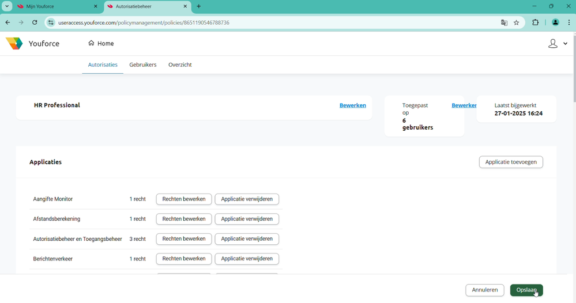Click the Afstandsberekening row label

(x=57, y=219)
